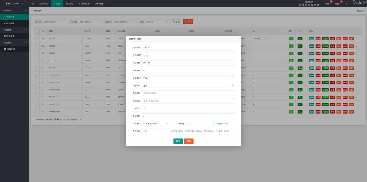Toggle the select-all checkbox in table header
The height and width of the screenshot is (182, 367).
pos(37,31)
